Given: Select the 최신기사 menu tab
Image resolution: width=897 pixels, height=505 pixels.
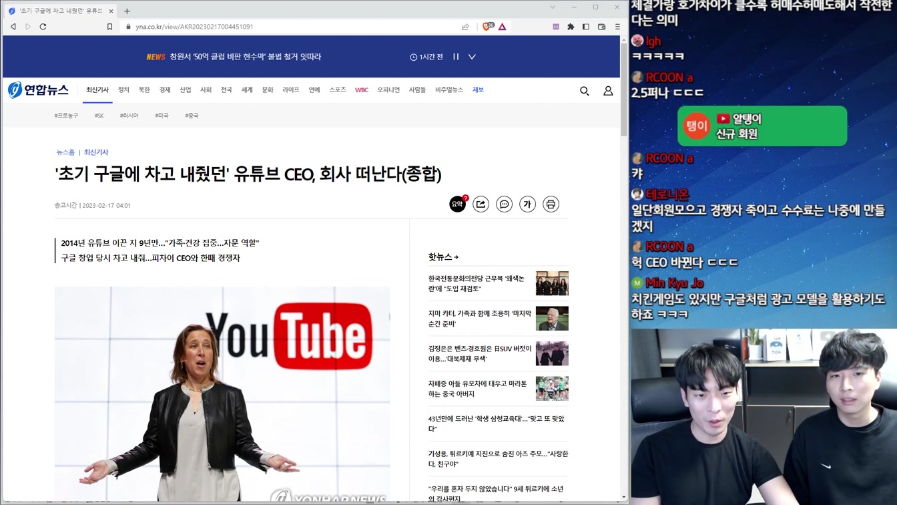Looking at the screenshot, I should [x=97, y=90].
